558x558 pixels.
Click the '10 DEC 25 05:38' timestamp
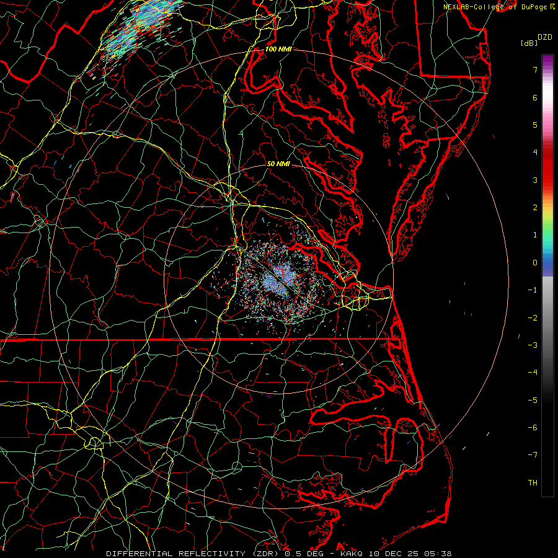[410, 554]
